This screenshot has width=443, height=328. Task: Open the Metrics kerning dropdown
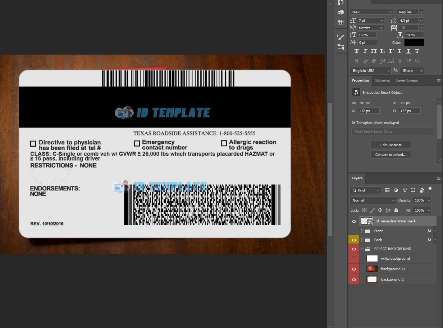[382, 28]
